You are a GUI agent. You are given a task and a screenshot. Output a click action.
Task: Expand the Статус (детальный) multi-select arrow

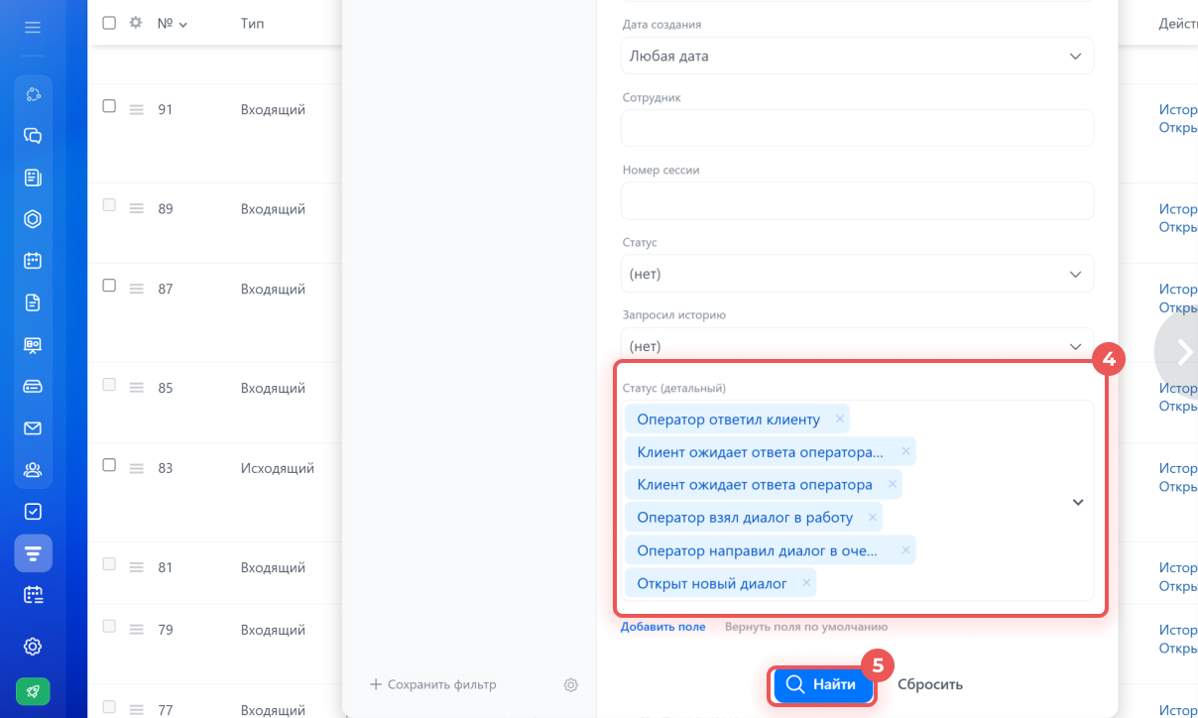coord(1078,502)
